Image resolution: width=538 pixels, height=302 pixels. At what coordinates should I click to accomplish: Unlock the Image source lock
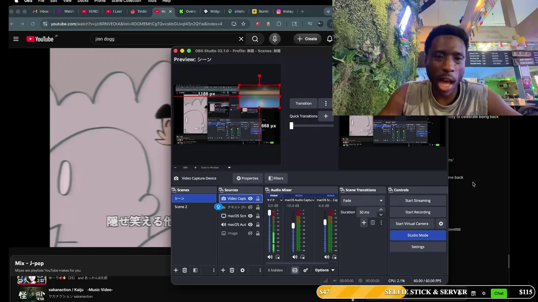pos(258,233)
